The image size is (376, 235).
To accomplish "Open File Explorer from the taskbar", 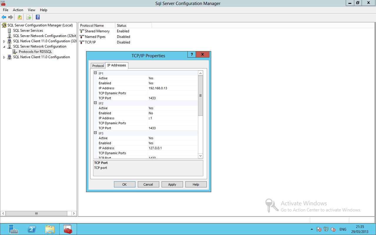I will [x=50, y=229].
